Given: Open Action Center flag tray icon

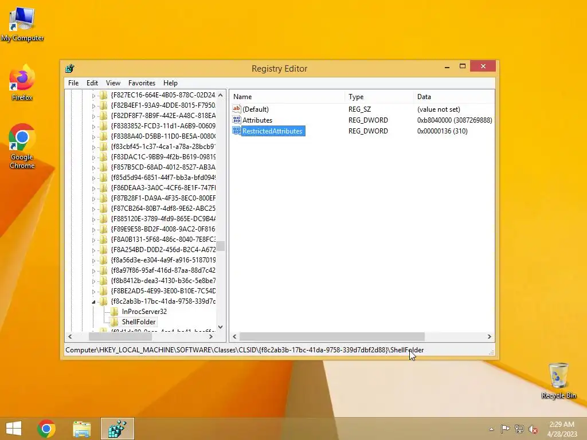Looking at the screenshot, I should [x=505, y=429].
